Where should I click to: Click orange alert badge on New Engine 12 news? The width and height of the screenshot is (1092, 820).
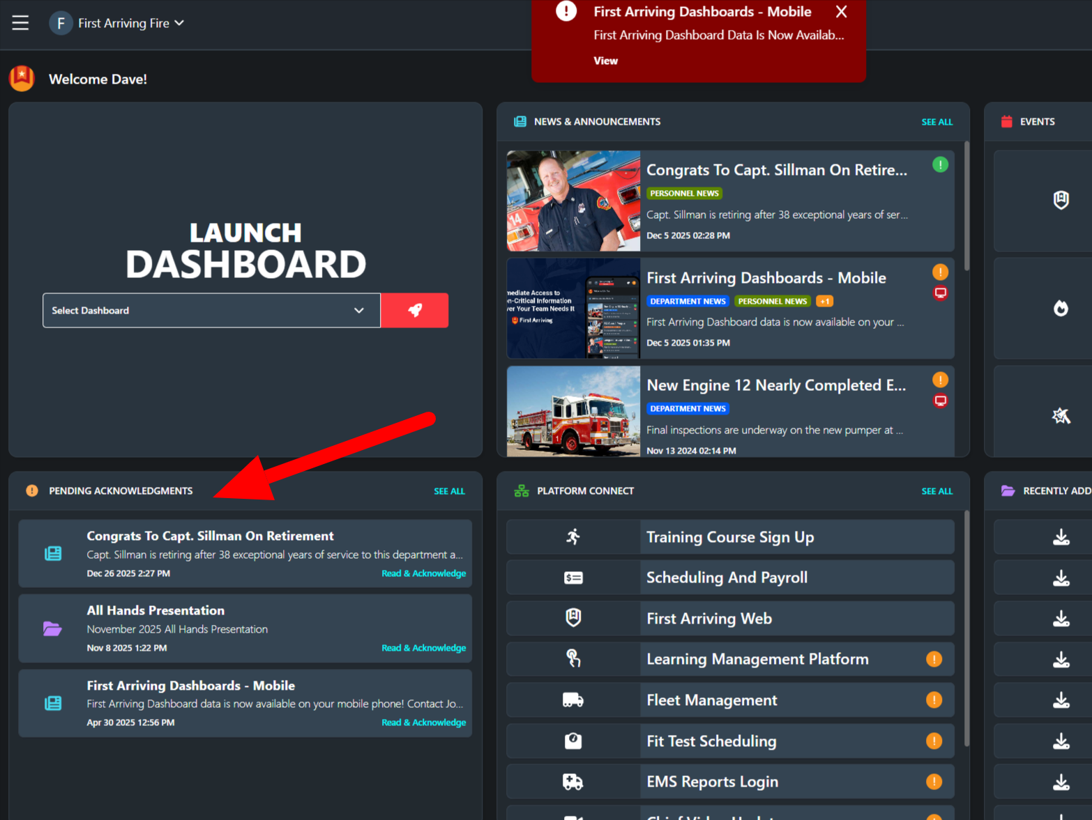[x=940, y=380]
